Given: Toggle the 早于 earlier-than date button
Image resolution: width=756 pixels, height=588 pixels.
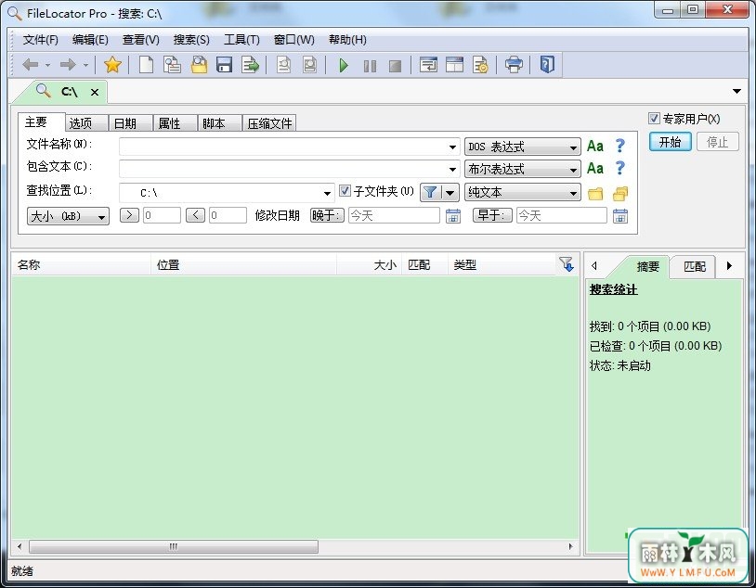Looking at the screenshot, I should [492, 215].
